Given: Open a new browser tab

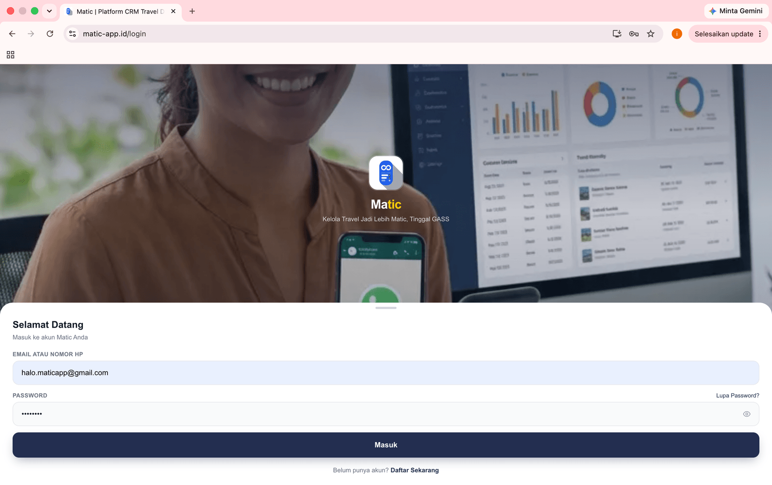Looking at the screenshot, I should click(x=192, y=11).
